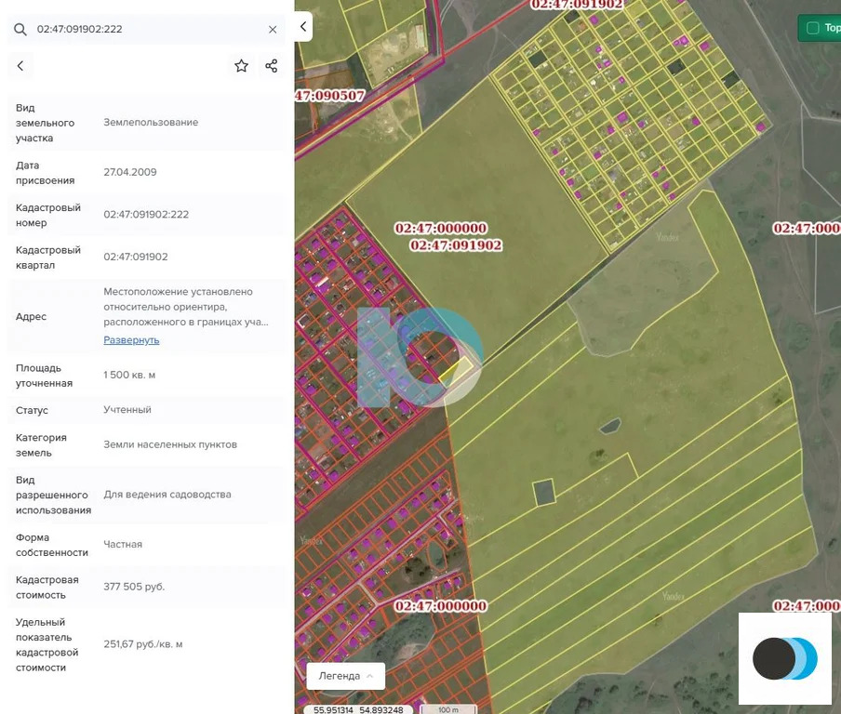
Task: Click the area value 1 500 кв. м
Action: coord(129,375)
